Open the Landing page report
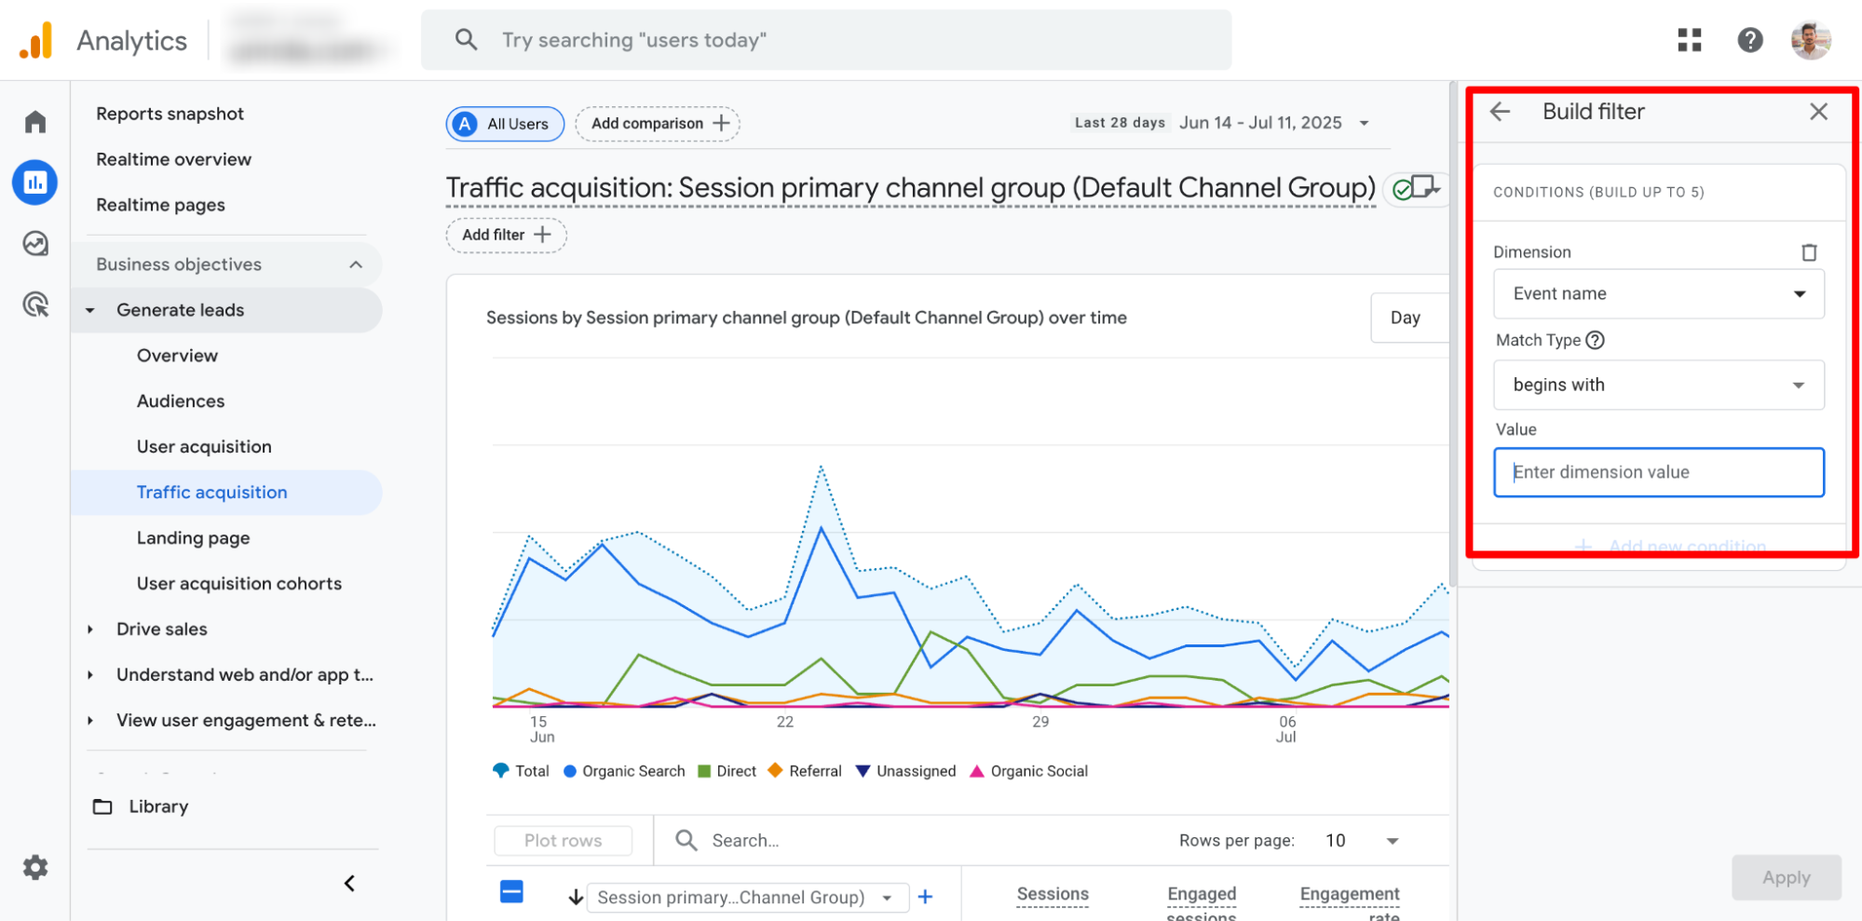This screenshot has height=921, width=1862. (193, 537)
